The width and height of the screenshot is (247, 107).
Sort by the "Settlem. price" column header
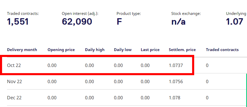(x=182, y=50)
